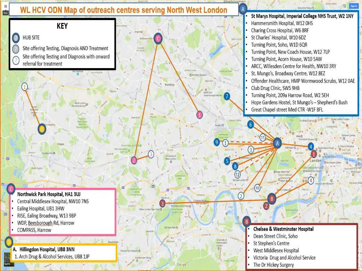Click yellow hub marker D near Hayes
362x271 pixels.
point(42,129)
